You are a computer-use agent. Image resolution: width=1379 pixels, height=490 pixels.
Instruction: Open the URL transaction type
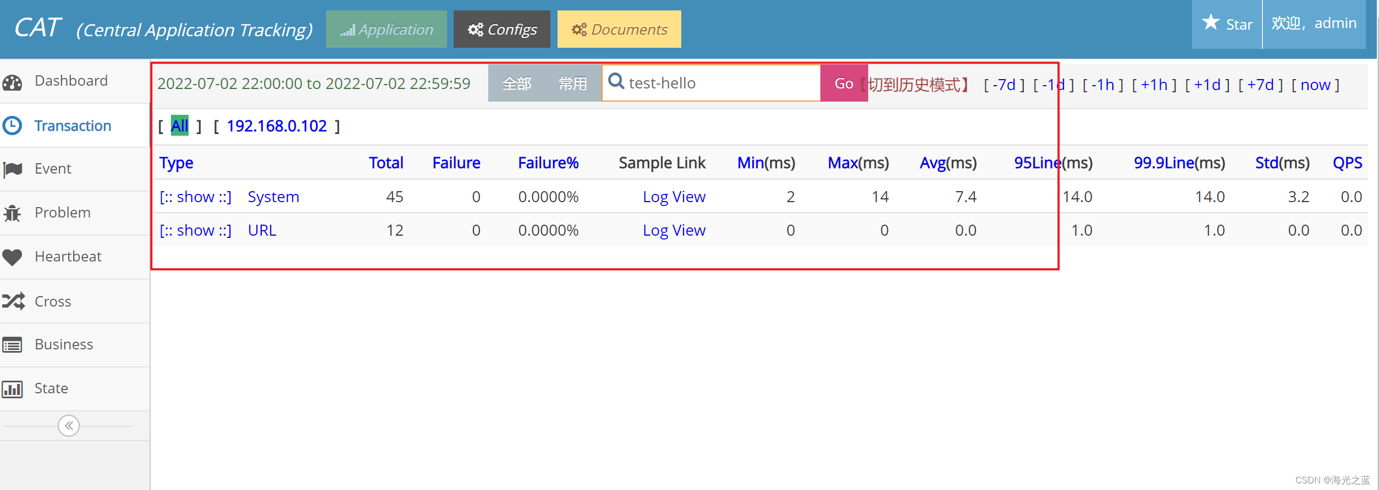click(262, 230)
